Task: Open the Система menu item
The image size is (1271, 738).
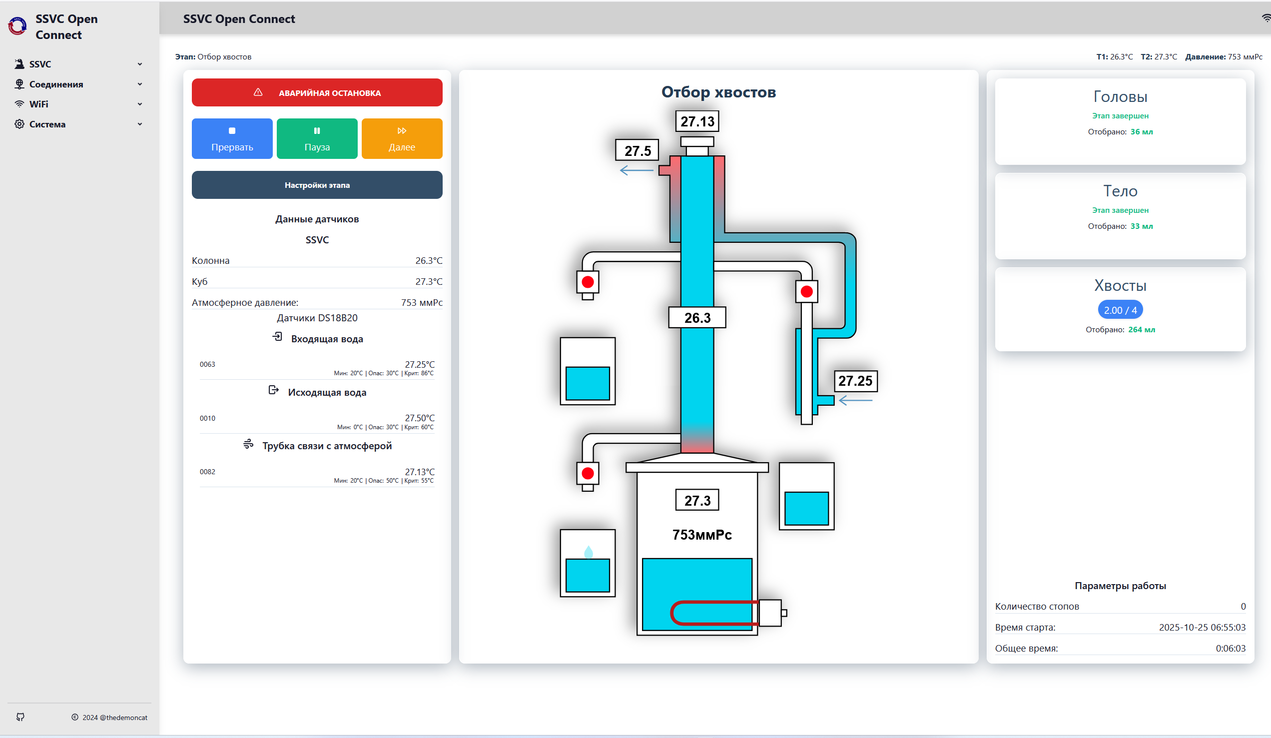Action: click(x=47, y=124)
